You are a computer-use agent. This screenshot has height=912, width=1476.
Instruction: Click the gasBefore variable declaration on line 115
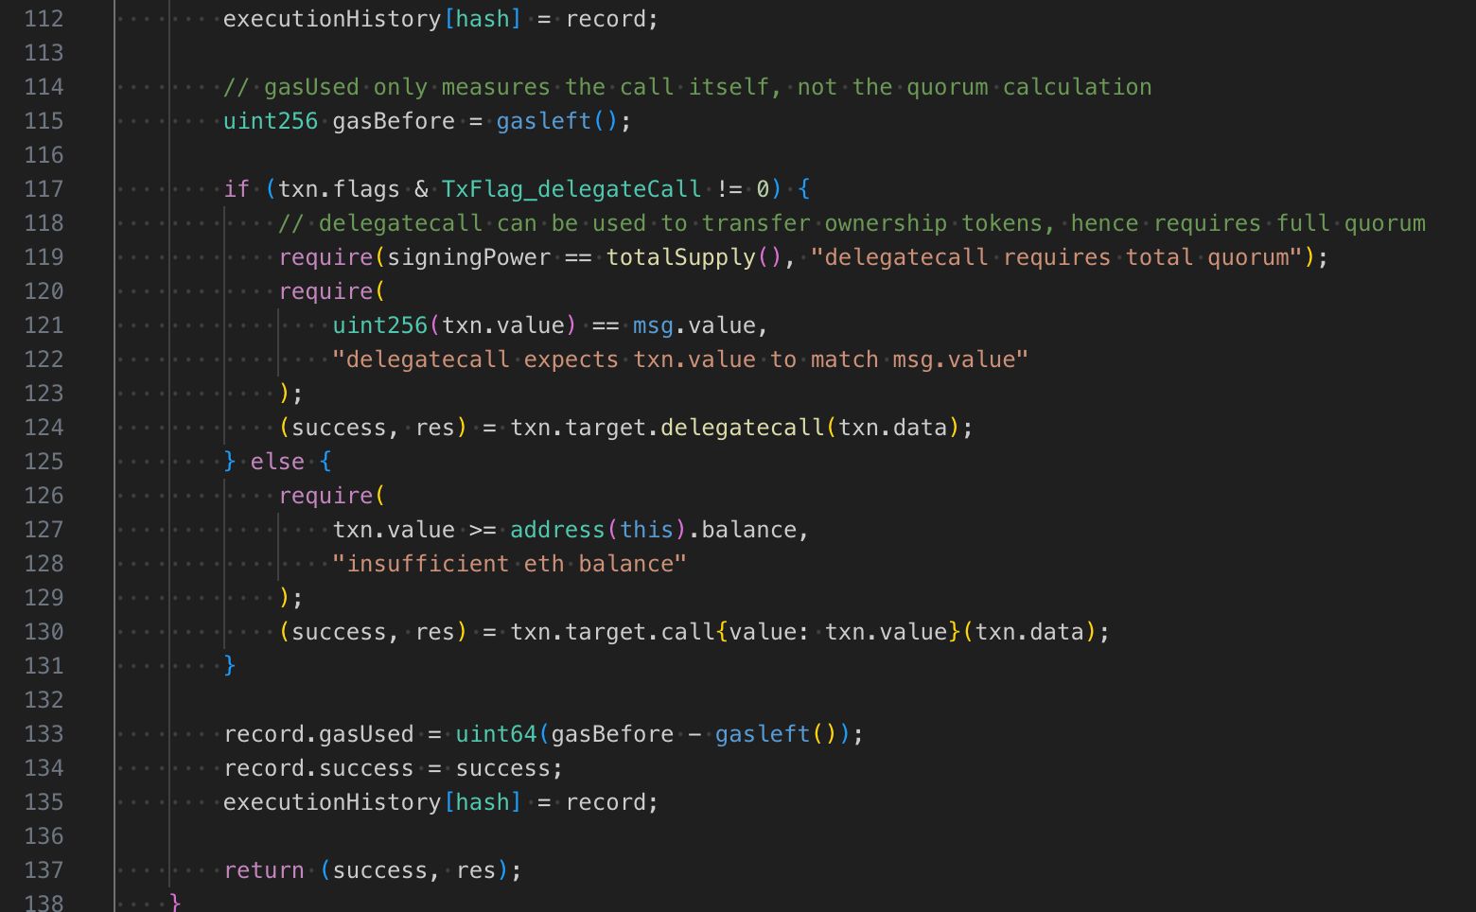tap(394, 121)
